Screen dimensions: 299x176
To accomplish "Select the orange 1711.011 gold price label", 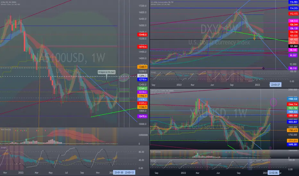I will coord(293,141).
